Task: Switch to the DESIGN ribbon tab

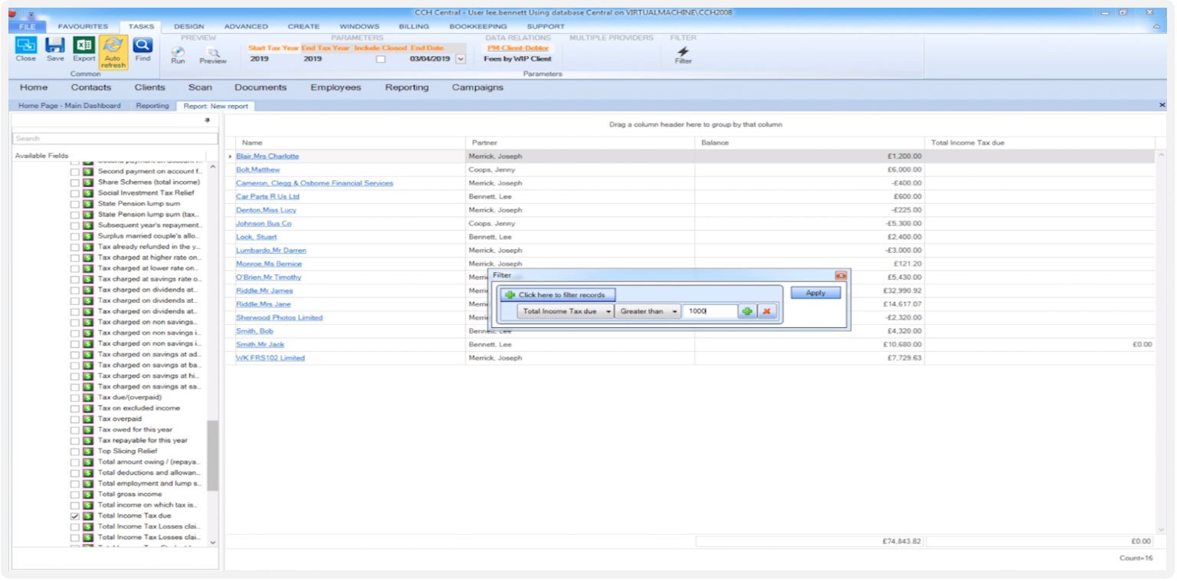Action: click(x=189, y=26)
